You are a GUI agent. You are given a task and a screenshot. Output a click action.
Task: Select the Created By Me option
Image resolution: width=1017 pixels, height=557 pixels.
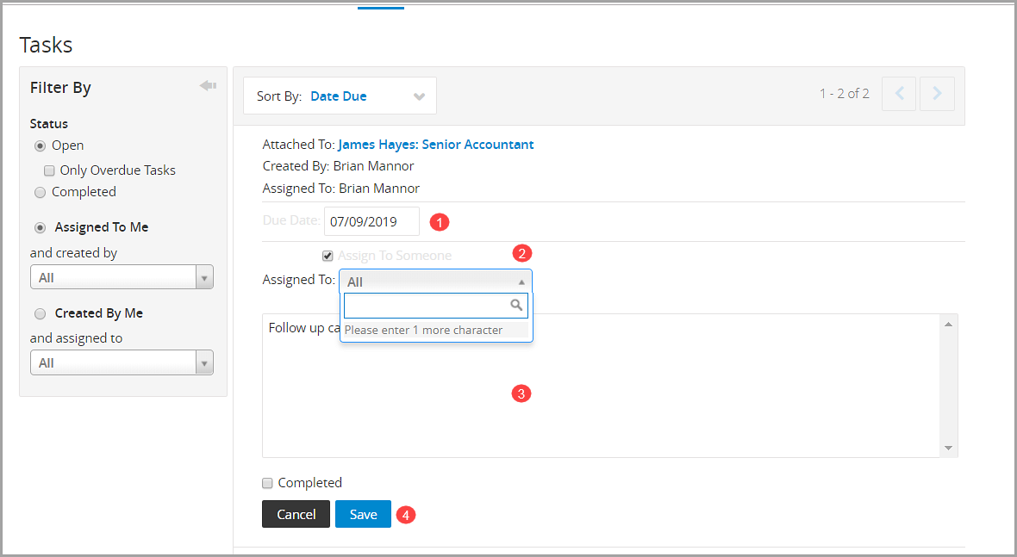[40, 313]
